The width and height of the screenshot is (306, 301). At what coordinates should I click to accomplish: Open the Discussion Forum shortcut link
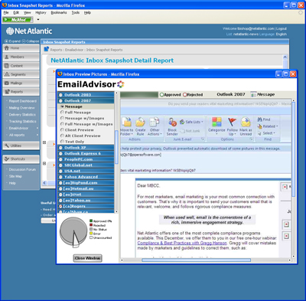22,169
